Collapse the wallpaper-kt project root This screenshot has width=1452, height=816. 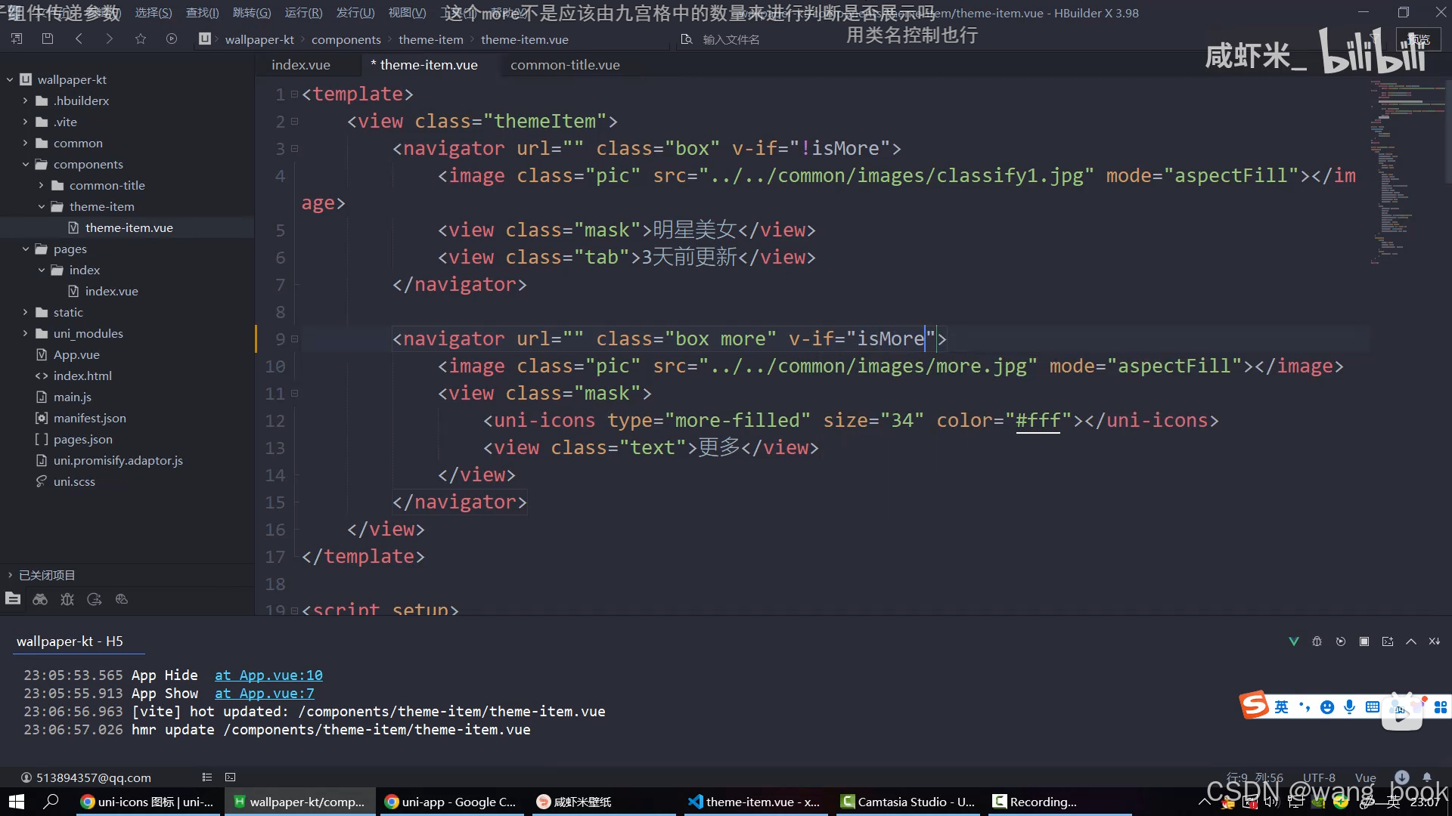click(x=10, y=79)
